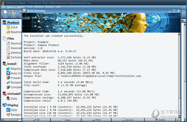
Task: Click the "Final size:" line
Action: point(69,73)
